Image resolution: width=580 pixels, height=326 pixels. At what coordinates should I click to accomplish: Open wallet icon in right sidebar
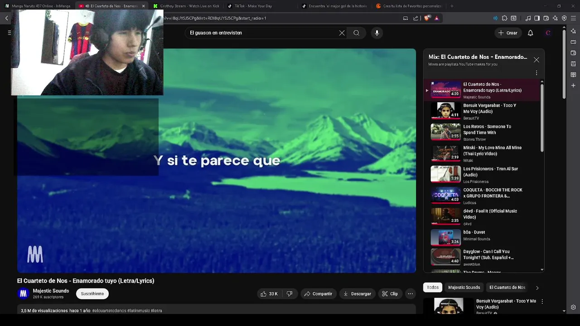pos(573,53)
